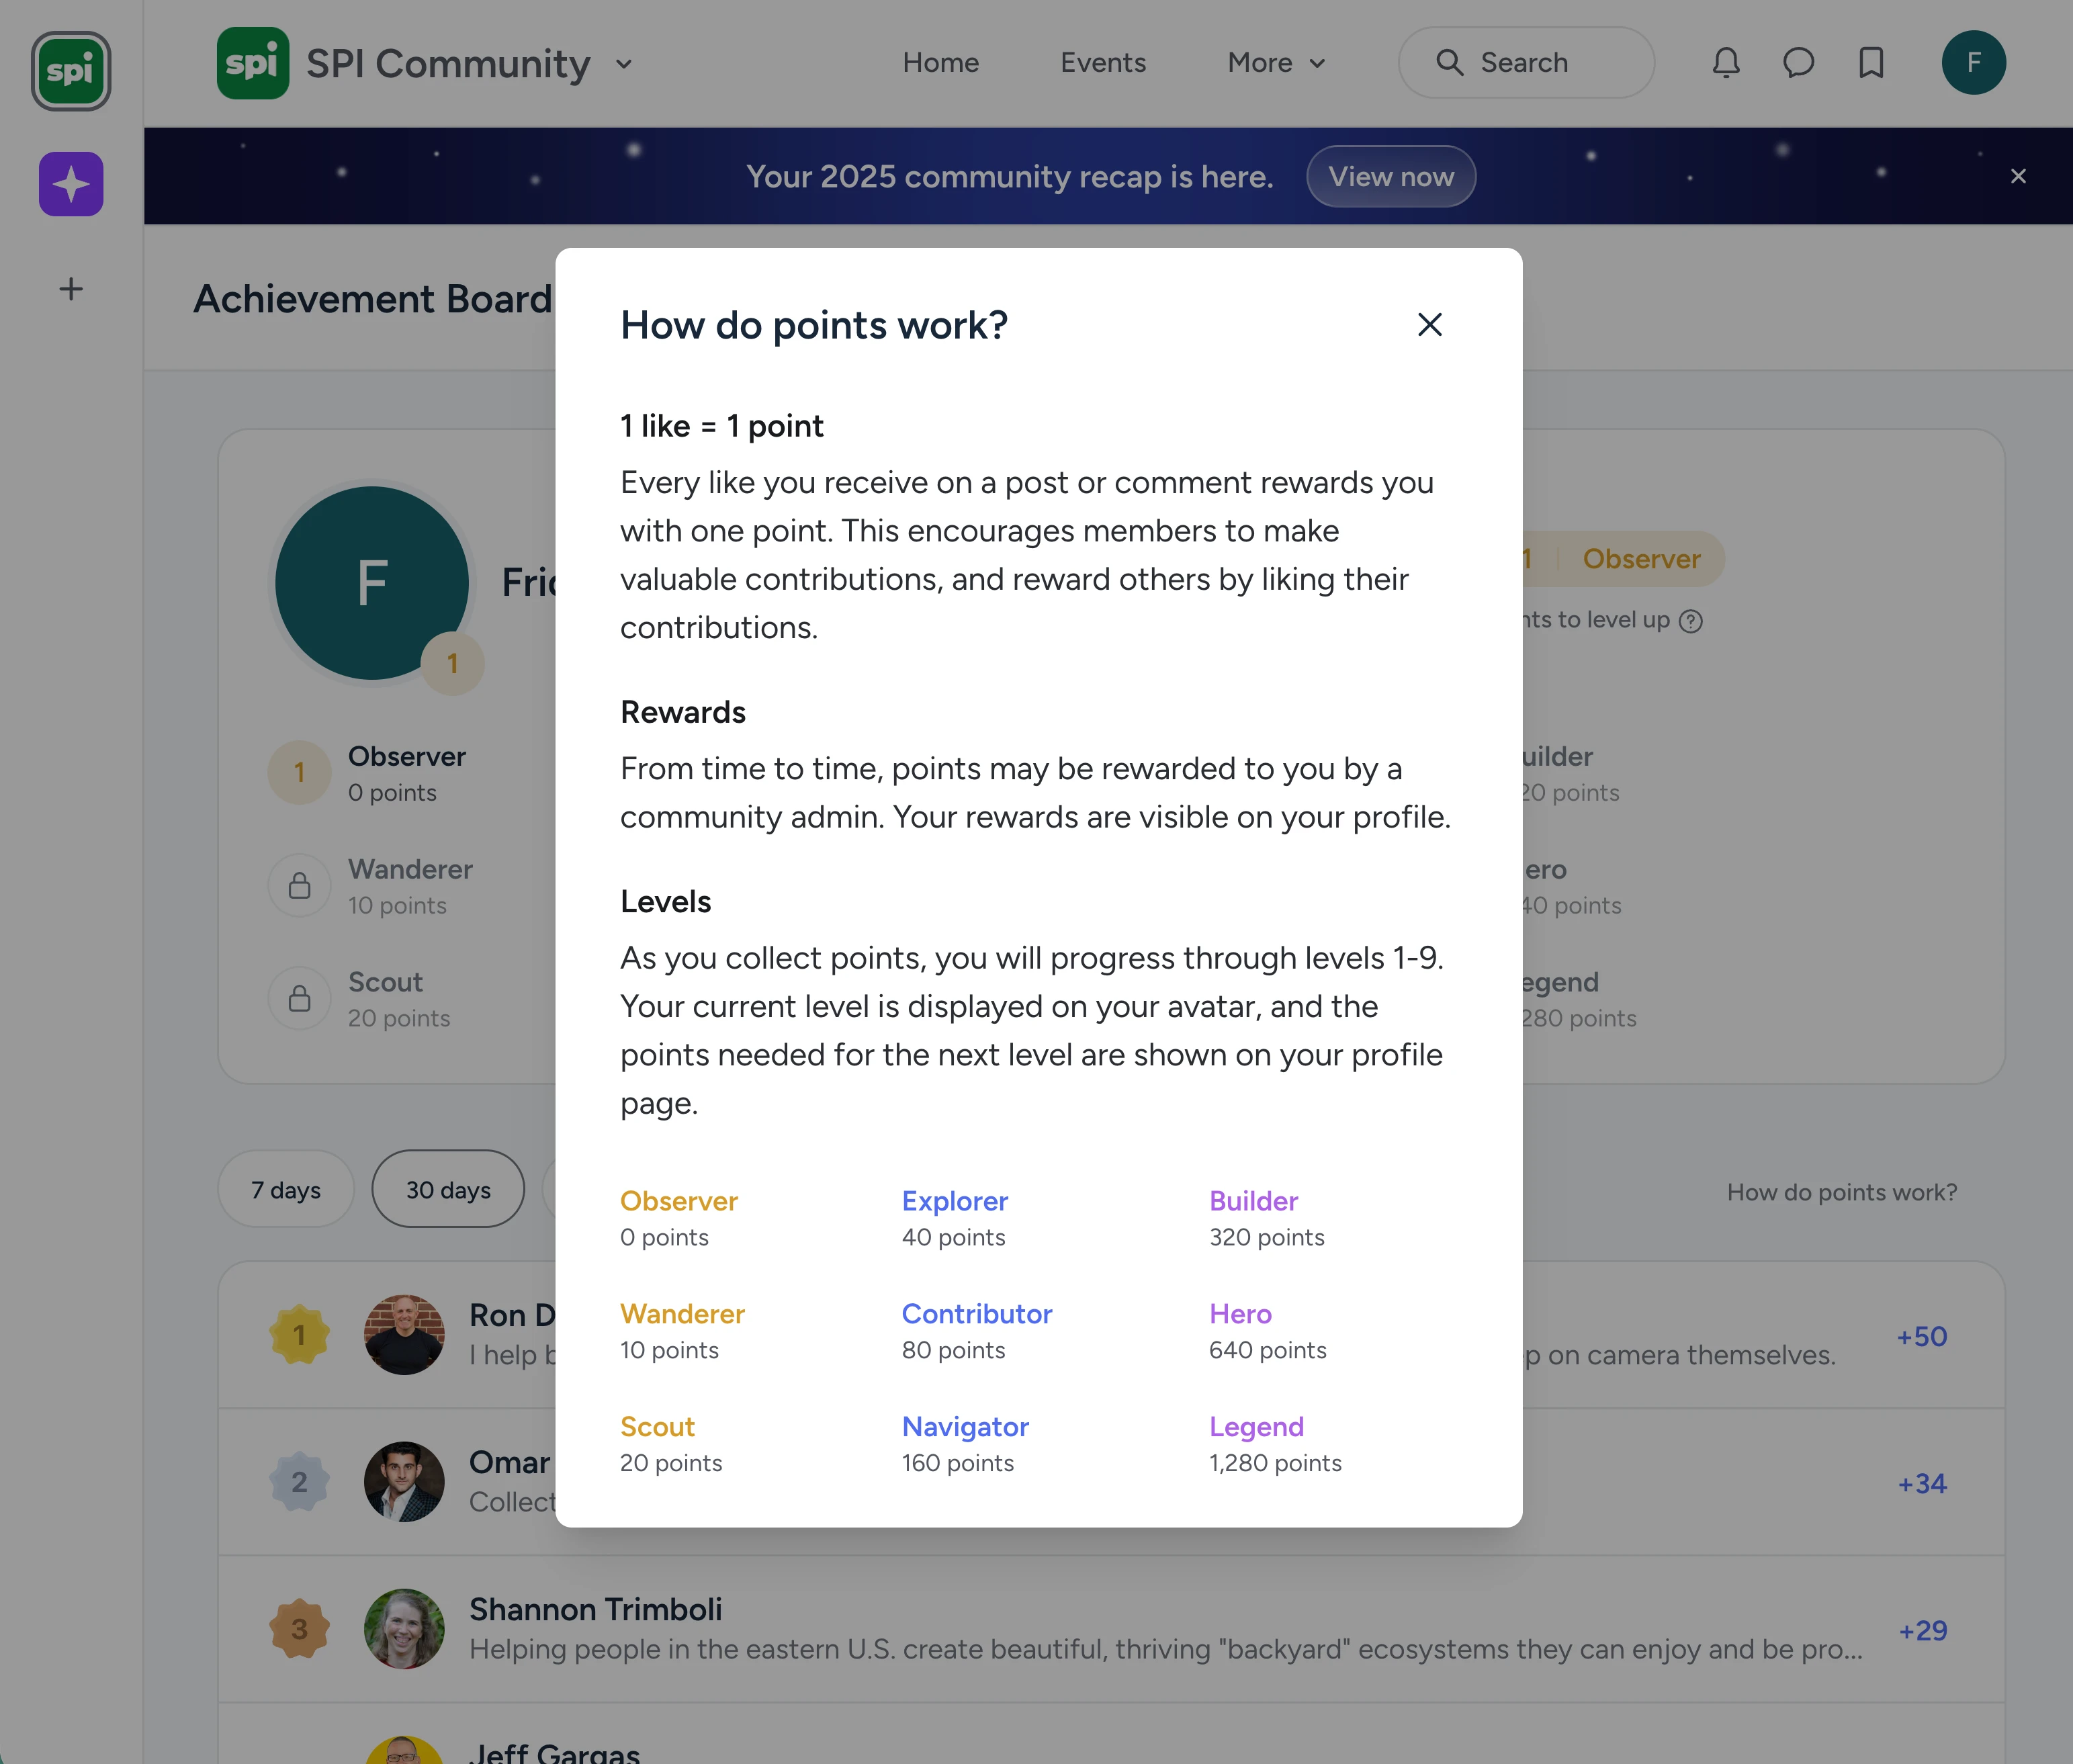
Task: Expand the More navigation menu
Action: [1276, 63]
